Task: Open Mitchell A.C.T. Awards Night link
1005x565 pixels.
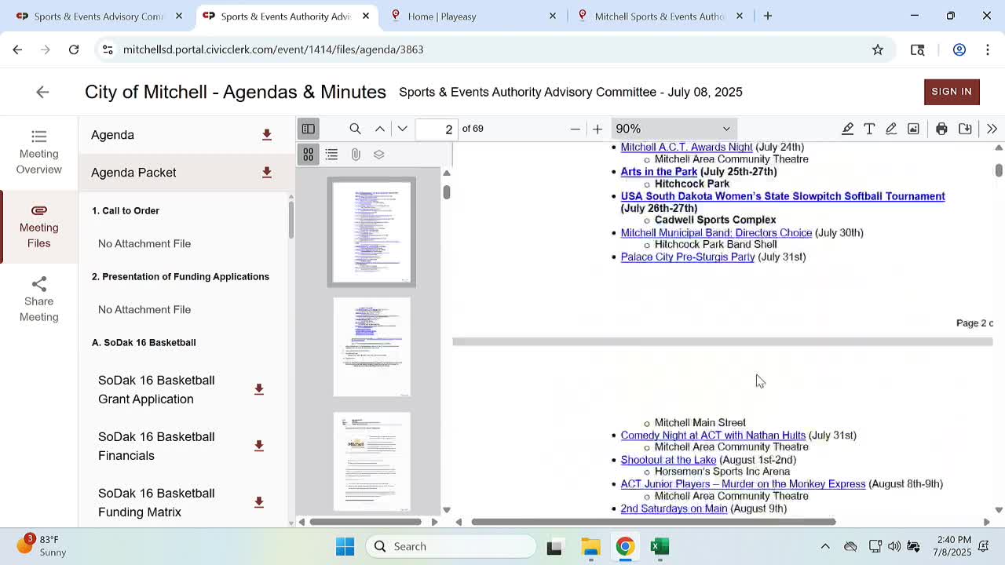Action: (686, 148)
